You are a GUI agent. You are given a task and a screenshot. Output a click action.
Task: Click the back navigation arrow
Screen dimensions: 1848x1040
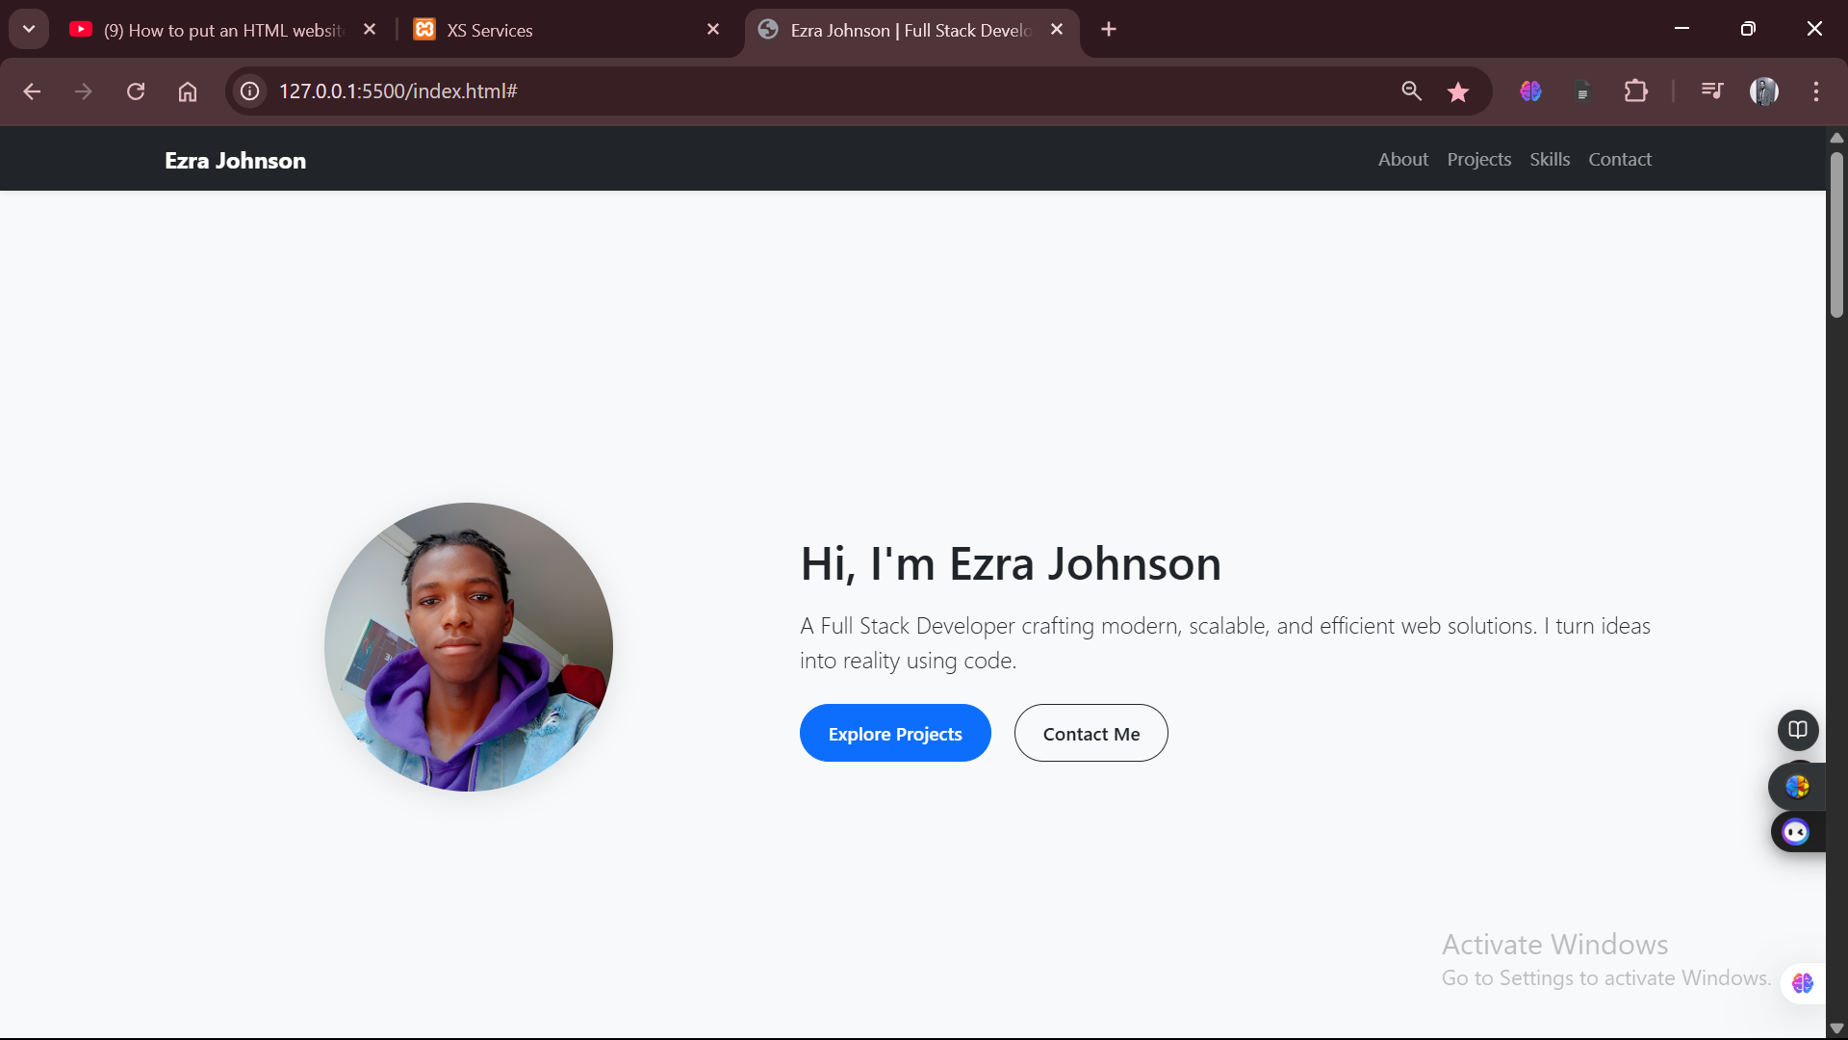pyautogui.click(x=32, y=91)
